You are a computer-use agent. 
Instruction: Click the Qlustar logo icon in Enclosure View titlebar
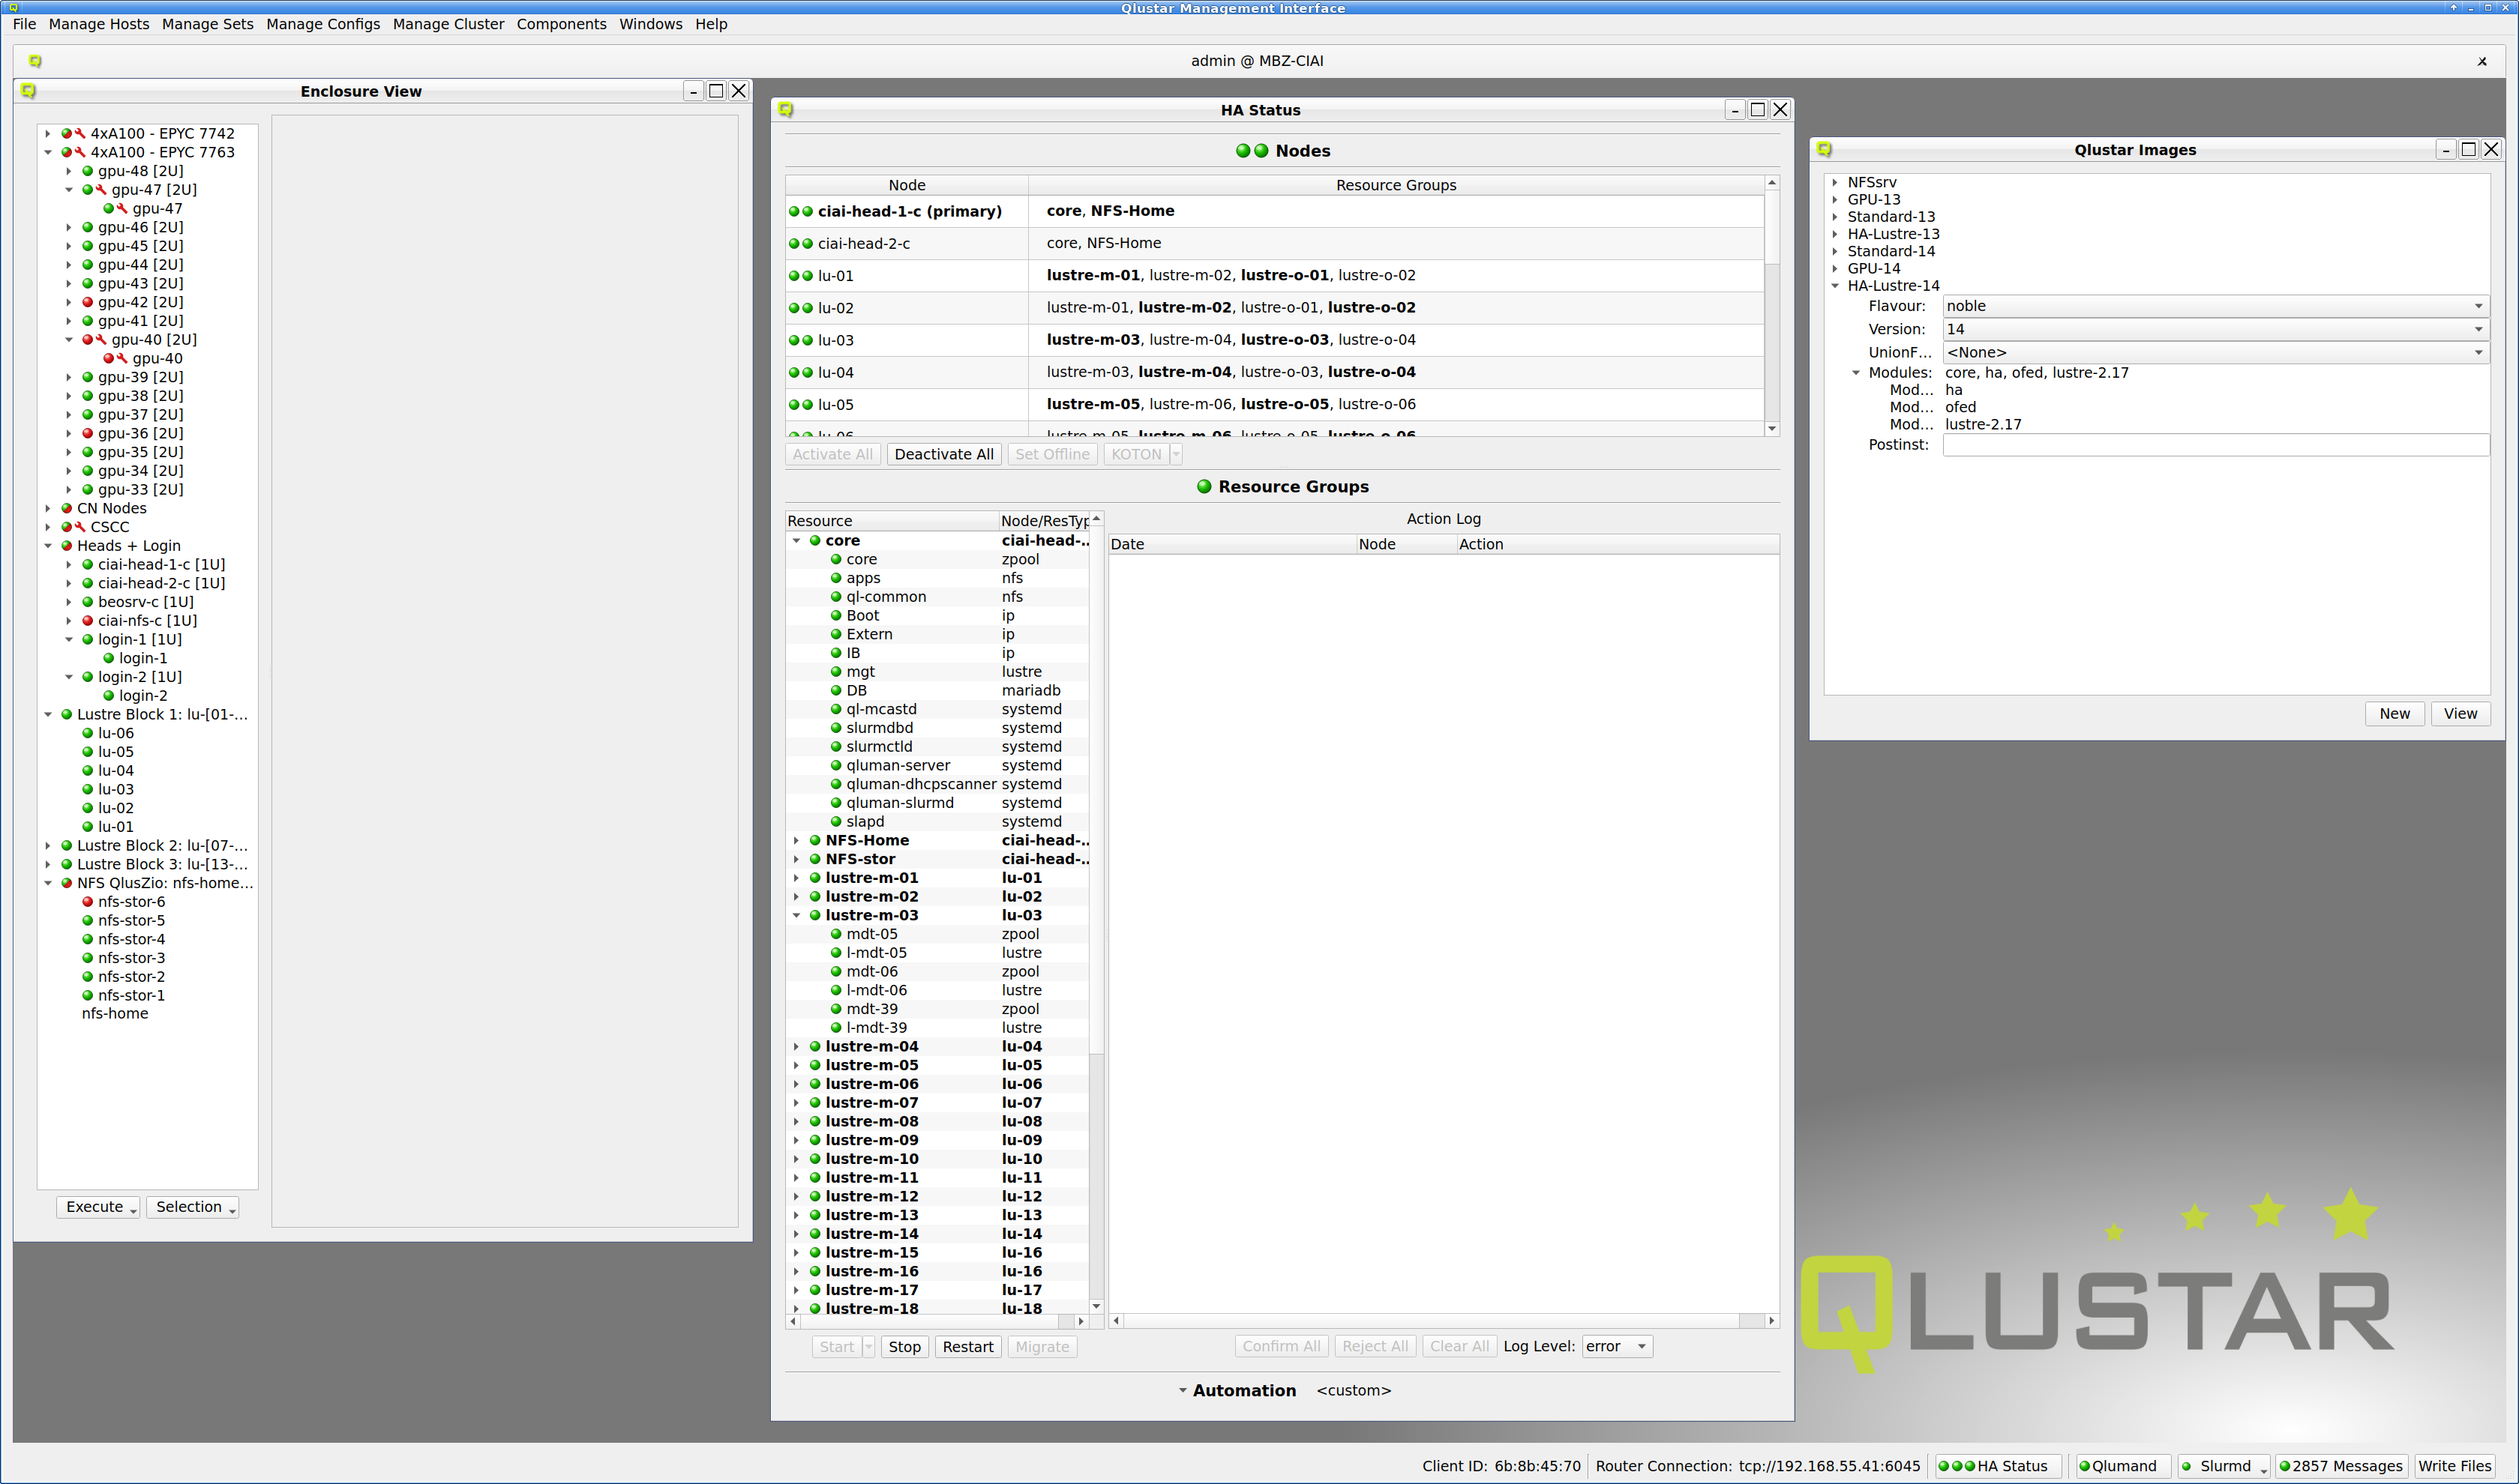[28, 91]
